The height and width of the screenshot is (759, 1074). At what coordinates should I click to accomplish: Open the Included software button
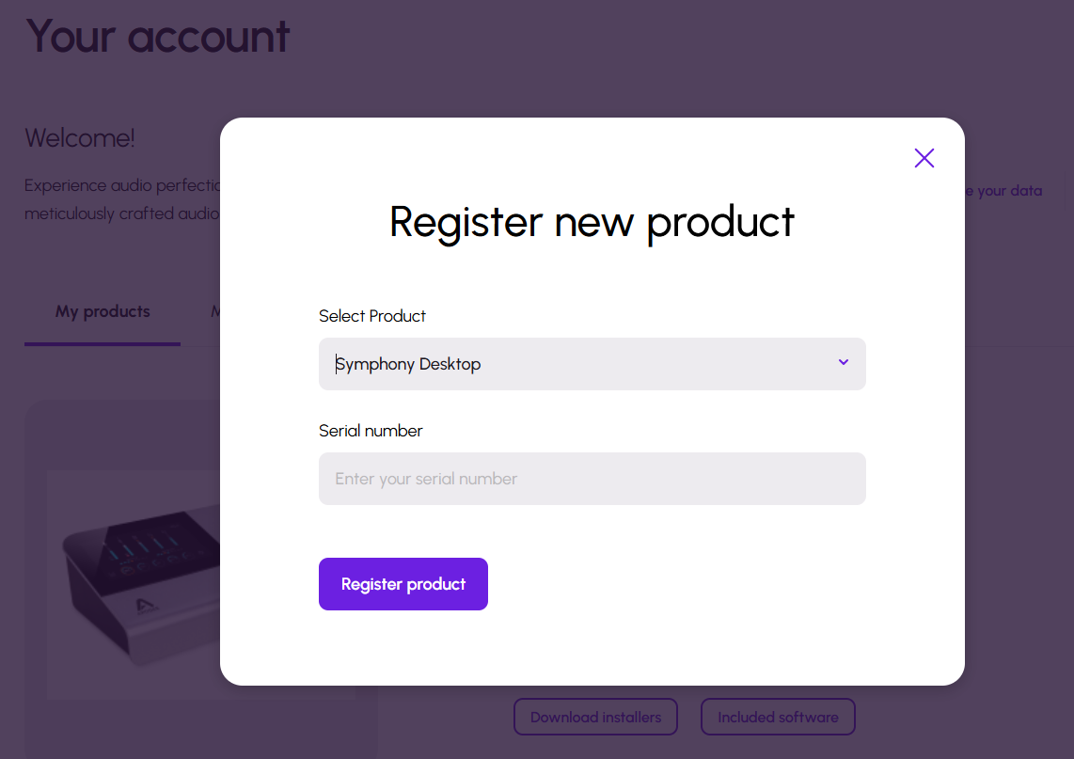[777, 717]
